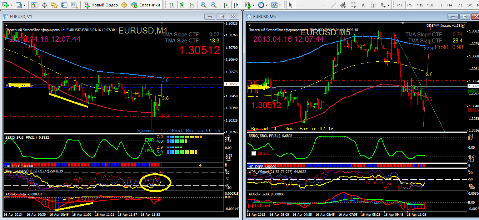The width and height of the screenshot is (479, 220).
Task: Click the HP_DIFF color bar in M1 chart
Action: click(x=83, y=165)
